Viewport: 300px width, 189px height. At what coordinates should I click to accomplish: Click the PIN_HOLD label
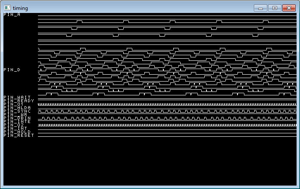[17, 132]
